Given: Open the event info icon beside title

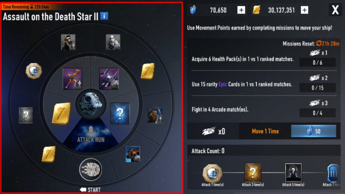Looking at the screenshot, I should tap(104, 16).
